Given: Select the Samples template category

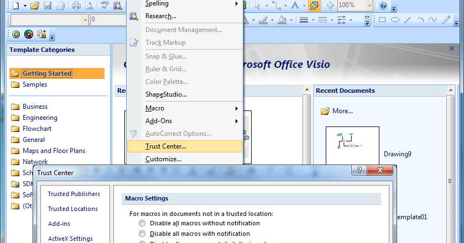Looking at the screenshot, I should pos(29,84).
